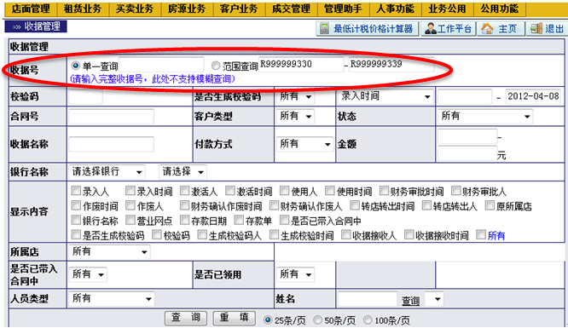The image size is (568, 328).
Task: Click the end date field 2012-04-08
Action: click(x=533, y=96)
